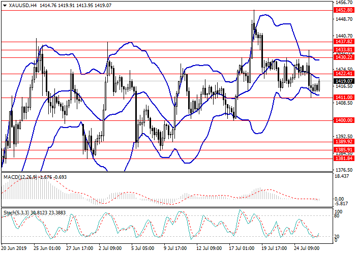The image size is (356, 254).
Task: Click the 17 Jul 01:00 time marker
Action: [243, 249]
